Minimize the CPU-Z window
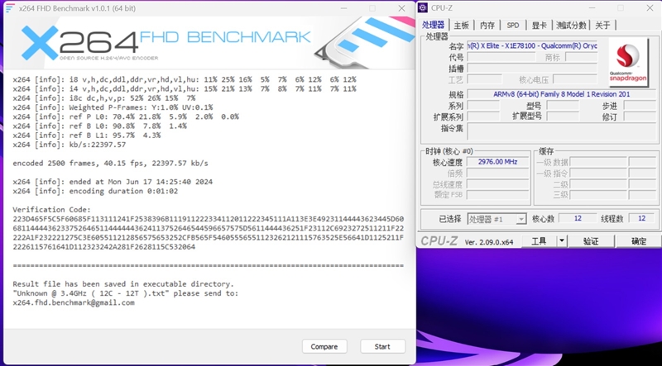This screenshot has height=366, width=662. (591, 7)
